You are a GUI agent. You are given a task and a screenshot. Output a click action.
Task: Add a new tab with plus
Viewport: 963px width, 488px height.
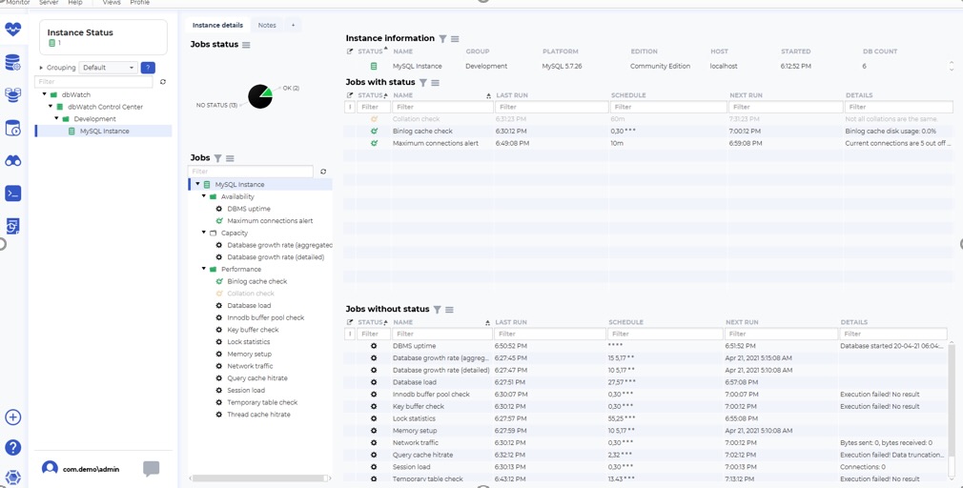pos(293,25)
